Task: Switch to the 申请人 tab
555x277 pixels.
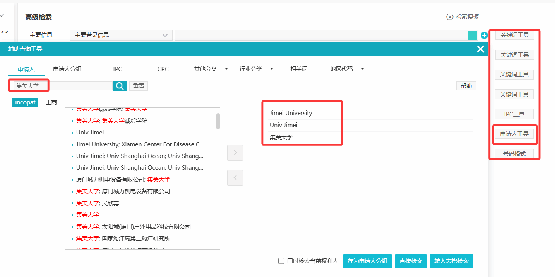Action: [x=26, y=69]
